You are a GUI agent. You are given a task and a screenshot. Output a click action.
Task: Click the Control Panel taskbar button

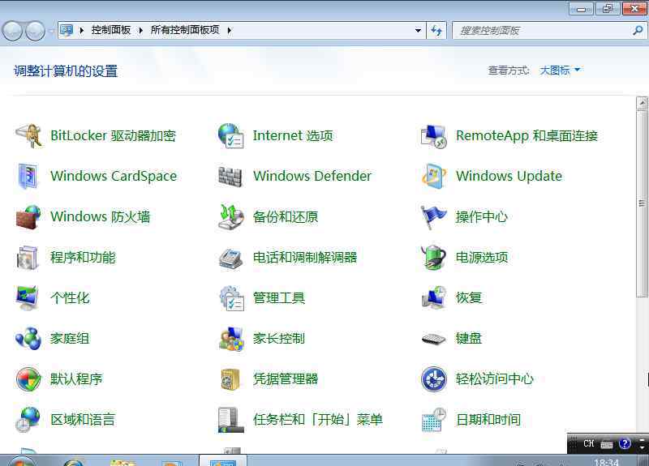(x=223, y=460)
